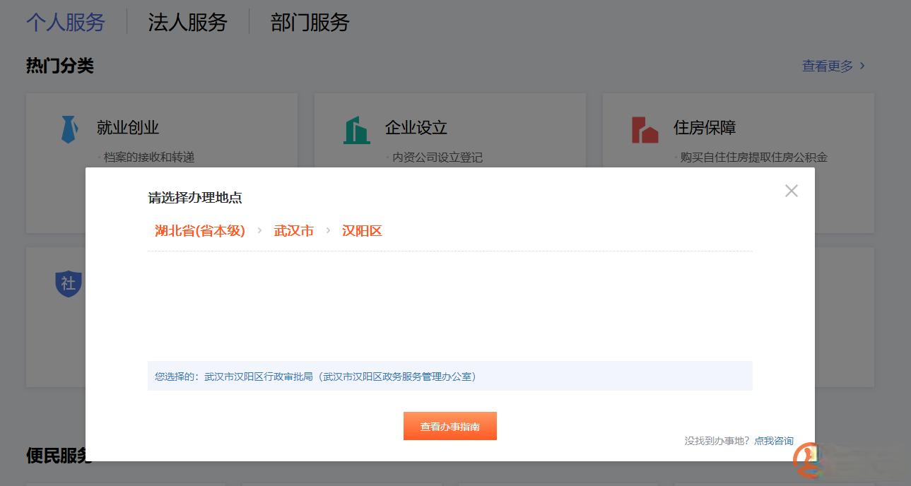Click the 社 shield icon
The height and width of the screenshot is (486, 911).
pyautogui.click(x=68, y=284)
